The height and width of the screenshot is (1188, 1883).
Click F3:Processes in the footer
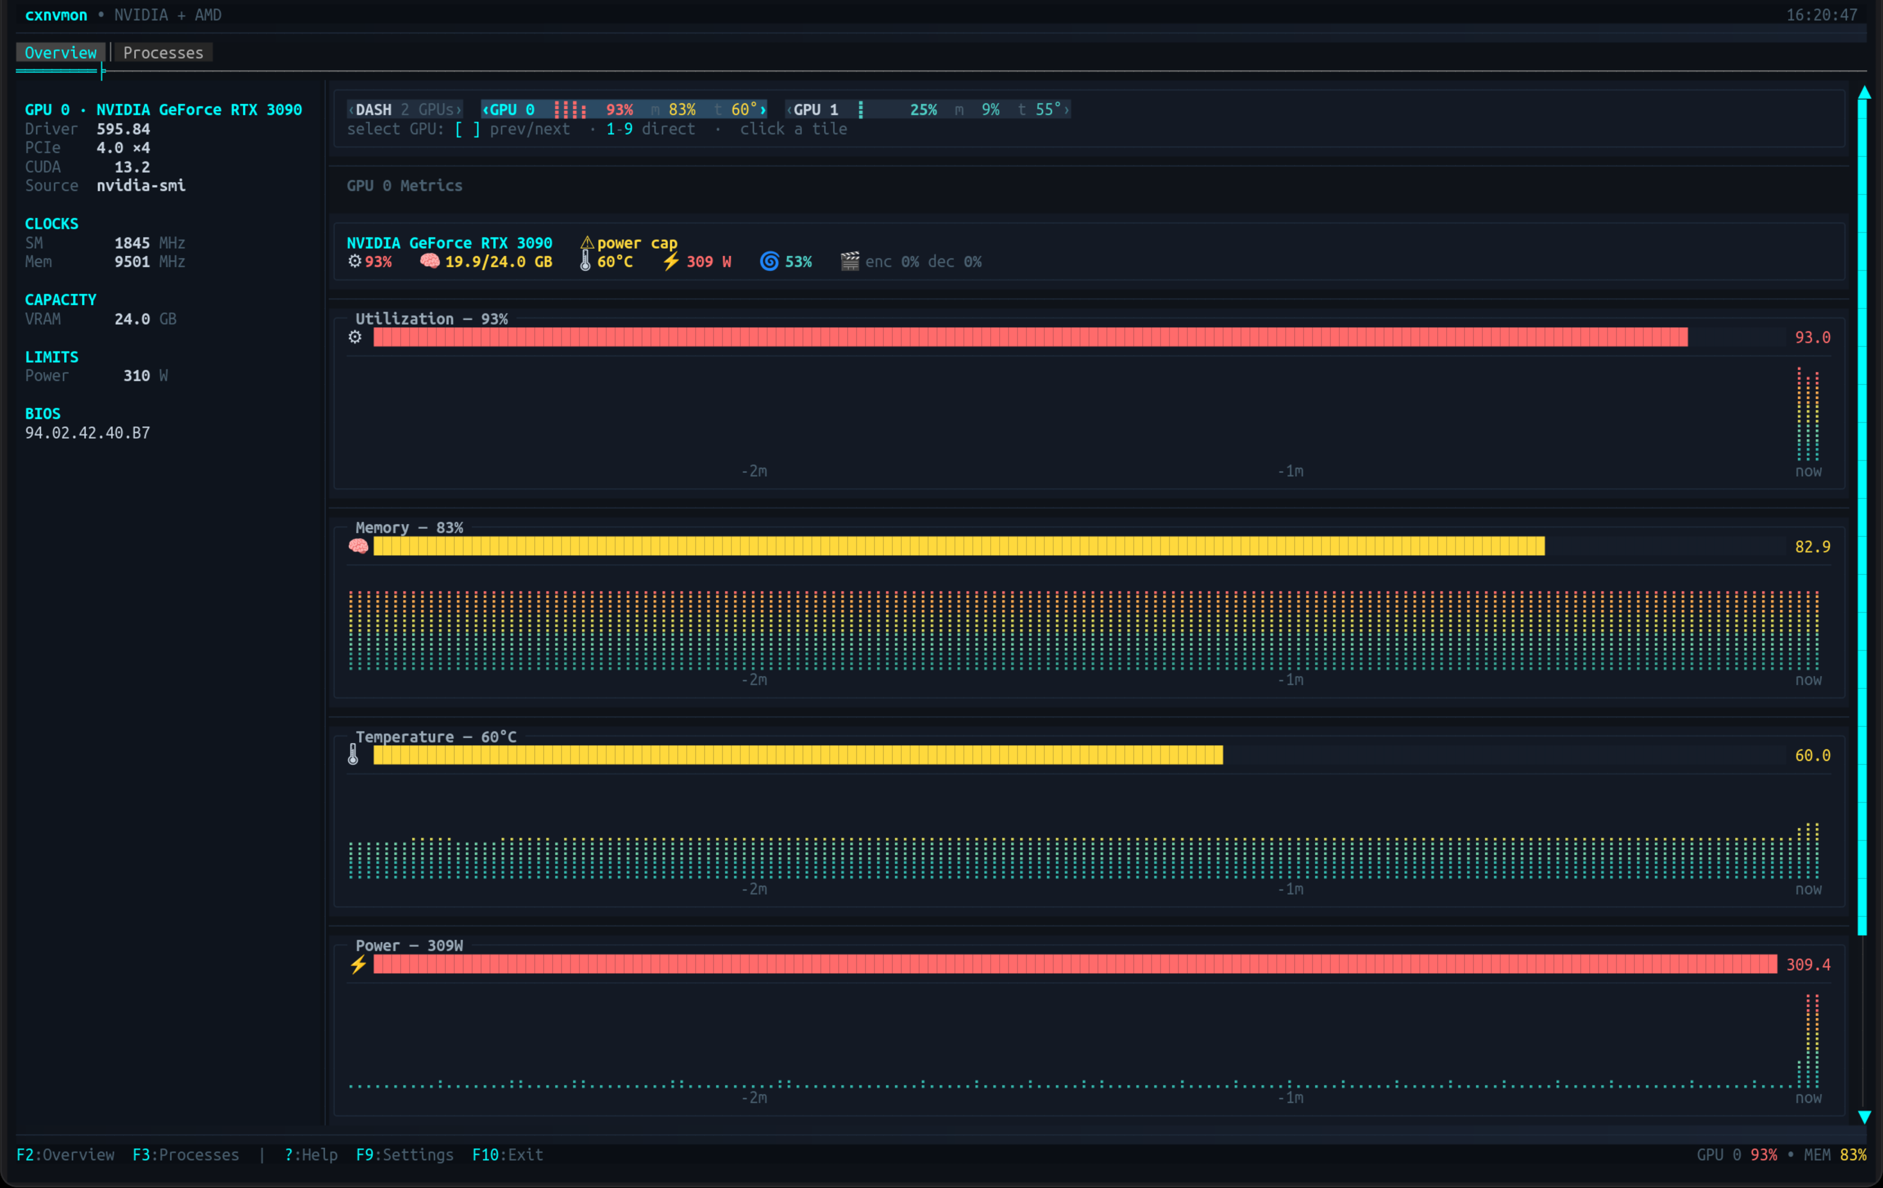[186, 1154]
